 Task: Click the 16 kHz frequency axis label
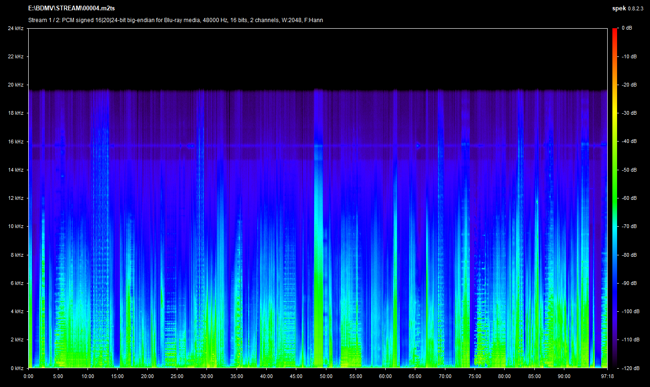click(x=16, y=142)
